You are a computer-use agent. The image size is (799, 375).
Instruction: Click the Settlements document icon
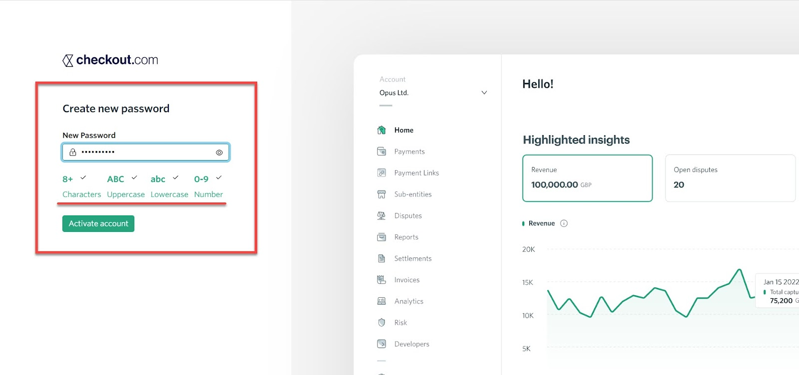[382, 259]
